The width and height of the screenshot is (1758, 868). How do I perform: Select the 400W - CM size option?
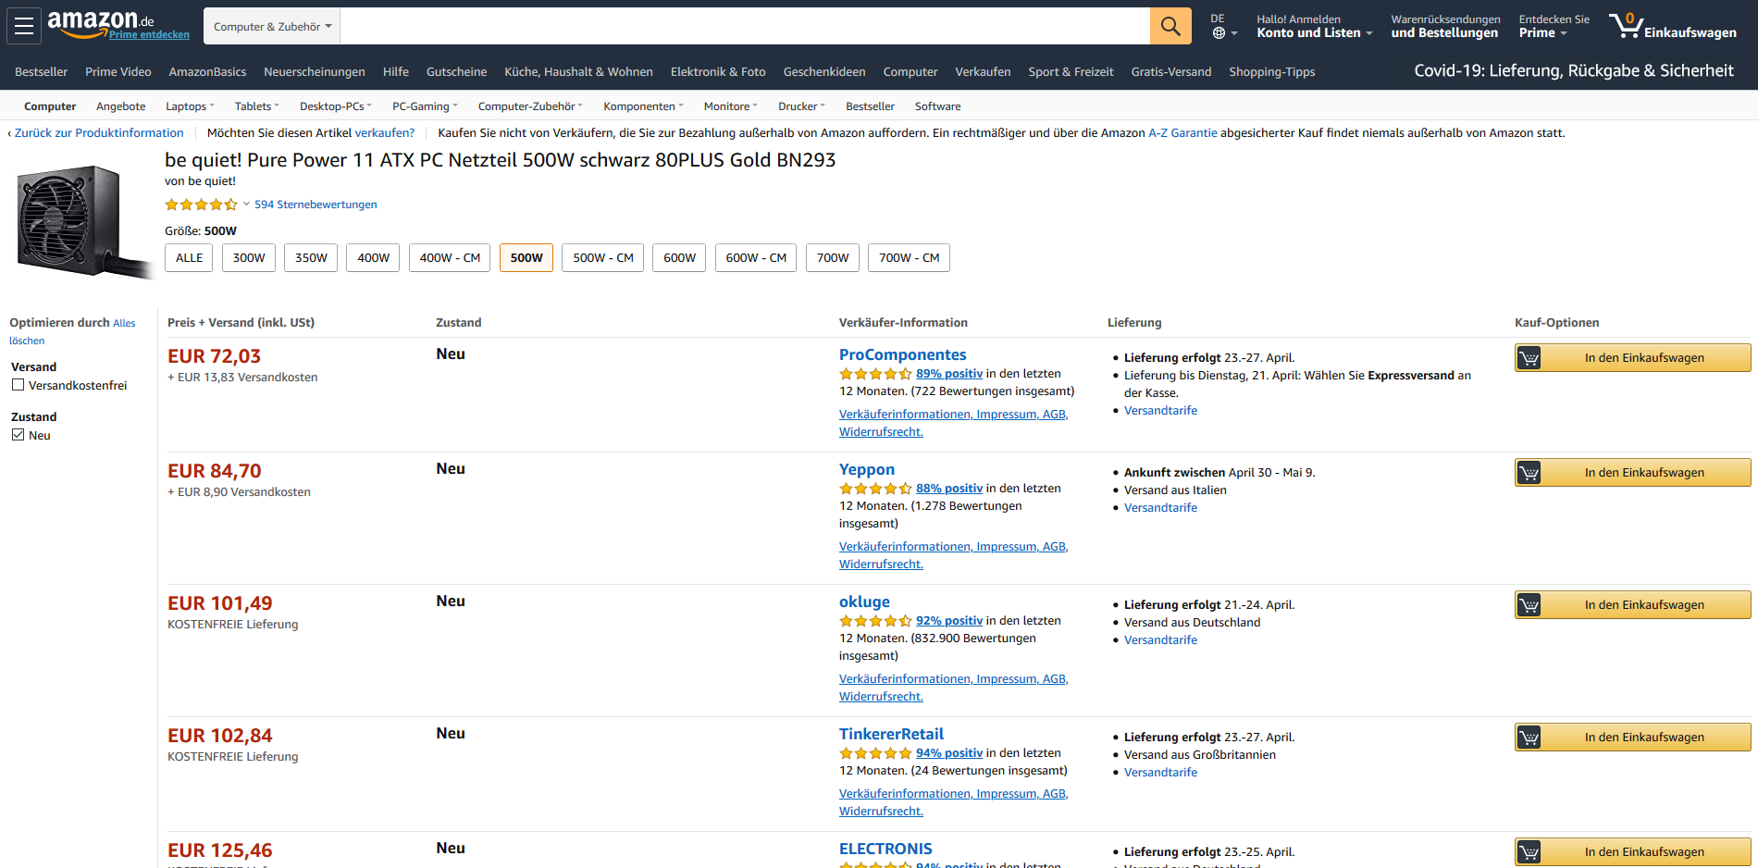450,258
